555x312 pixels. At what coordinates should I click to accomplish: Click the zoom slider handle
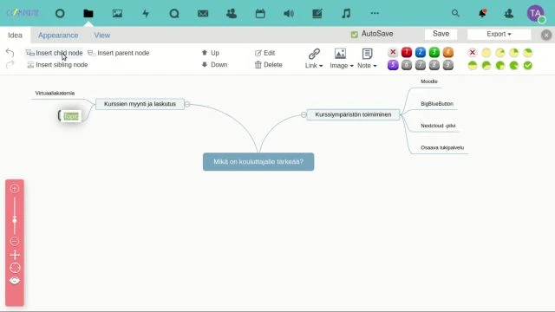click(x=15, y=220)
